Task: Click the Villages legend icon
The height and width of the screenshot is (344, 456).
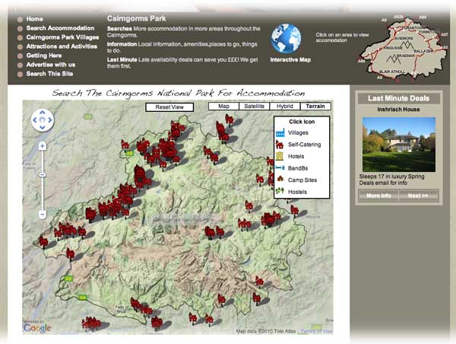Action: click(x=280, y=133)
